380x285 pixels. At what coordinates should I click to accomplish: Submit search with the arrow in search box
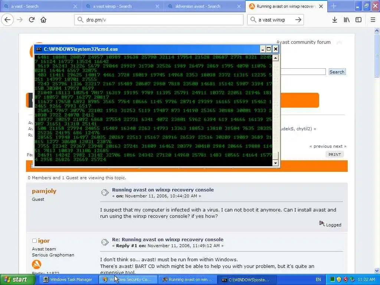pyautogui.click(x=298, y=20)
